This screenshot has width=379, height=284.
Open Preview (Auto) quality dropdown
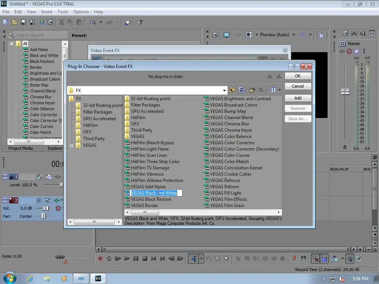tap(294, 35)
